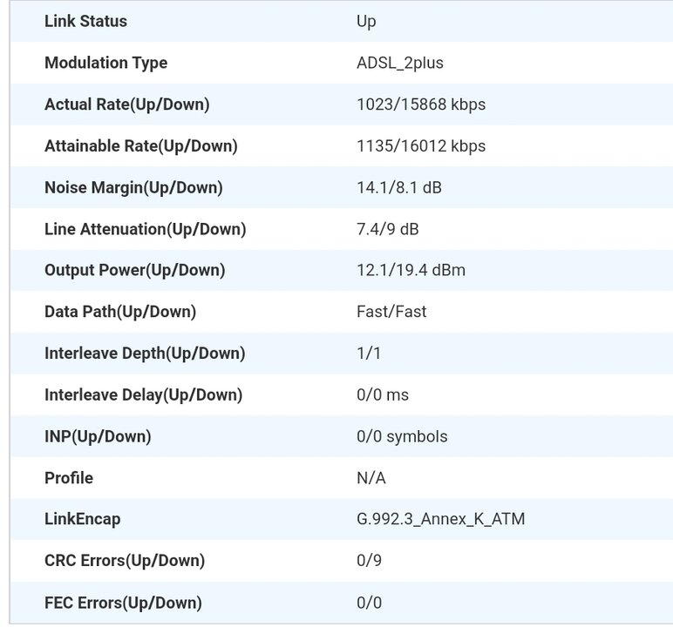The image size is (673, 627).
Task: Click the Noise Margin(Up/Down) label
Action: tap(133, 187)
